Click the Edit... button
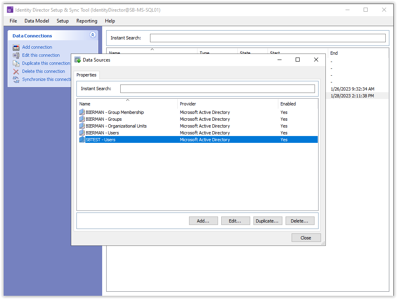 click(x=235, y=221)
